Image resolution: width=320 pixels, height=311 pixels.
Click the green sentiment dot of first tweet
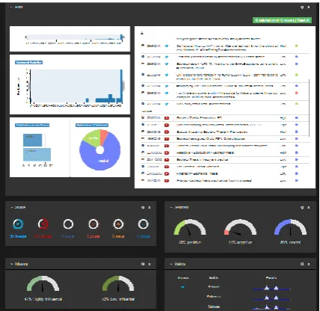point(297,46)
